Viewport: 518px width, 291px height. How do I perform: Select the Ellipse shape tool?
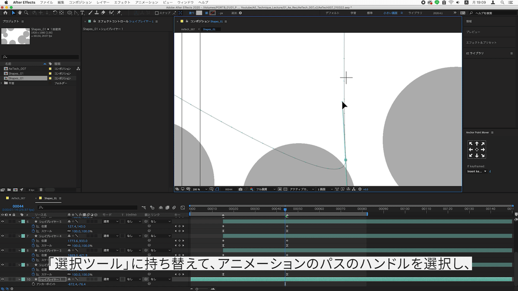(69, 13)
